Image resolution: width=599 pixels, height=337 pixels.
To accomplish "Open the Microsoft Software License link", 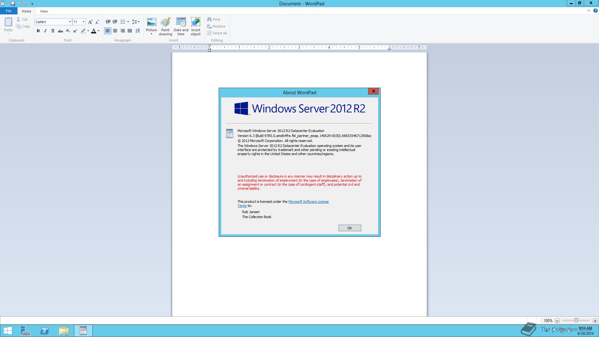I will point(308,202).
